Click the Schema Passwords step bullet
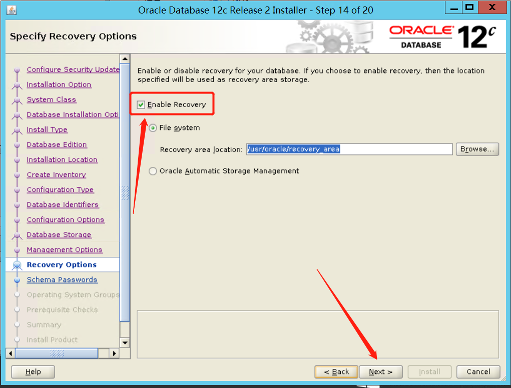 tap(17, 280)
